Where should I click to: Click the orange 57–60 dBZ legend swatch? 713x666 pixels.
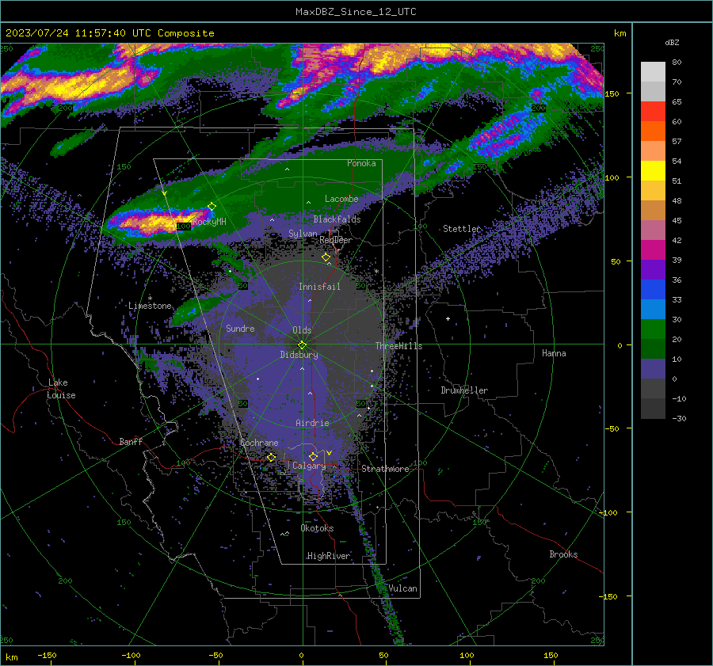coord(653,131)
